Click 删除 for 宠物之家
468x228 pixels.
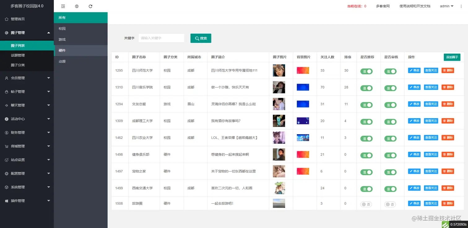[448, 171]
